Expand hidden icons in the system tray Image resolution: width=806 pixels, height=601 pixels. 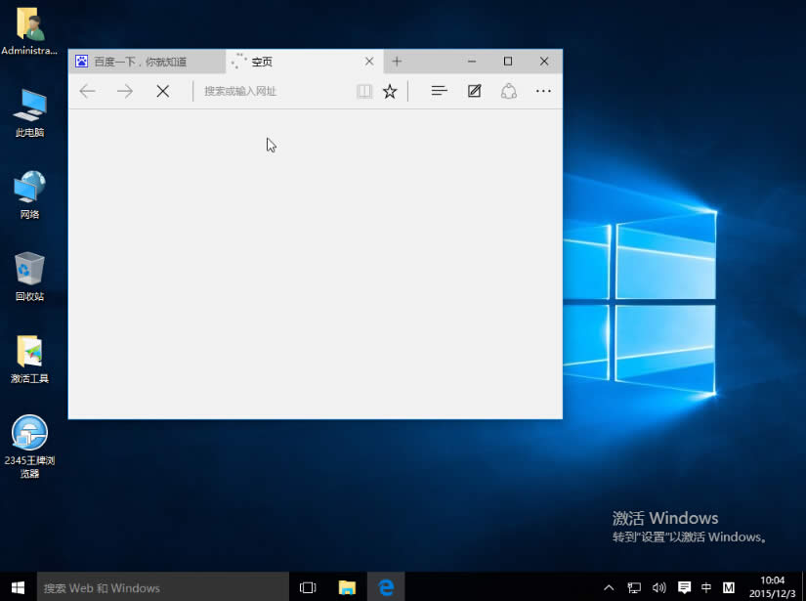(x=608, y=587)
